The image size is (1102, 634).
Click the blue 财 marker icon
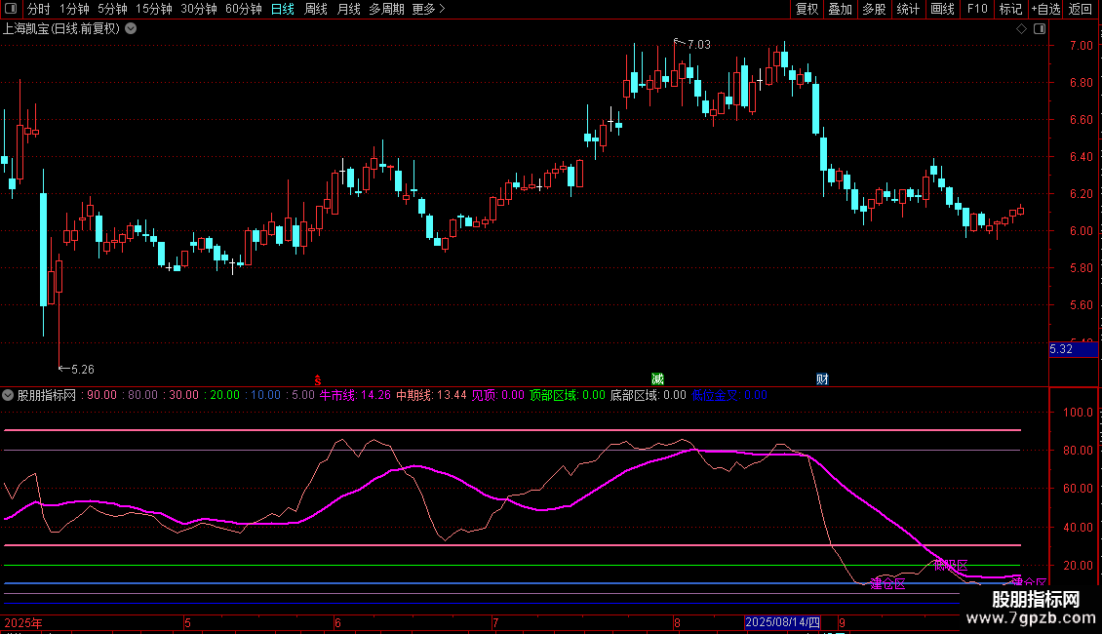point(822,379)
